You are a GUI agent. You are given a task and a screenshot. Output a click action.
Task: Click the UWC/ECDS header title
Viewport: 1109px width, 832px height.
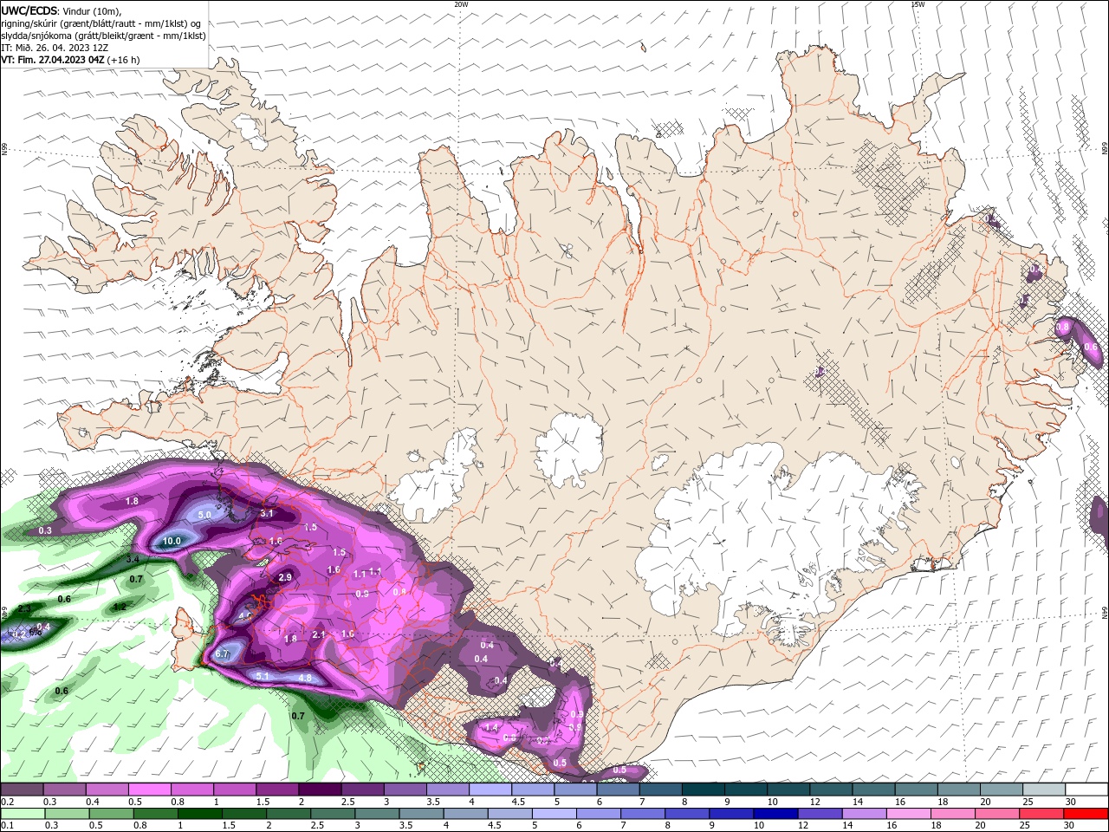(x=29, y=10)
